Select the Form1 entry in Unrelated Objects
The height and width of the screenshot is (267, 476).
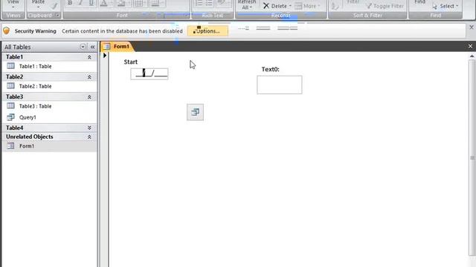click(x=50, y=146)
